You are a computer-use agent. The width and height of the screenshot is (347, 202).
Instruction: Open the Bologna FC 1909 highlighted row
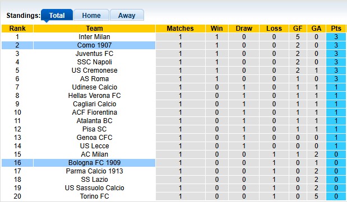174,163
